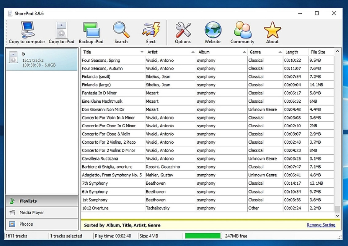The image size is (348, 246).
Task: Click the 'Size: 4MB' status entry
Action: tap(149, 236)
